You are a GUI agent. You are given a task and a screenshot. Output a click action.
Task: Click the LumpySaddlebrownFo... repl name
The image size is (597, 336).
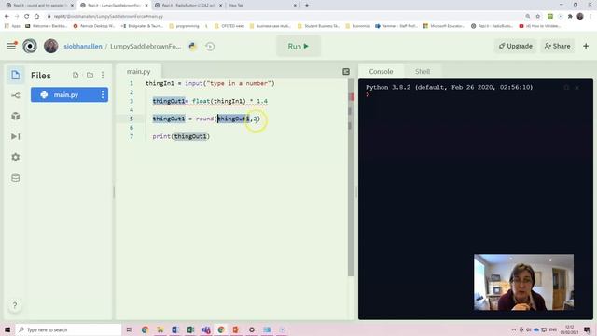point(146,46)
